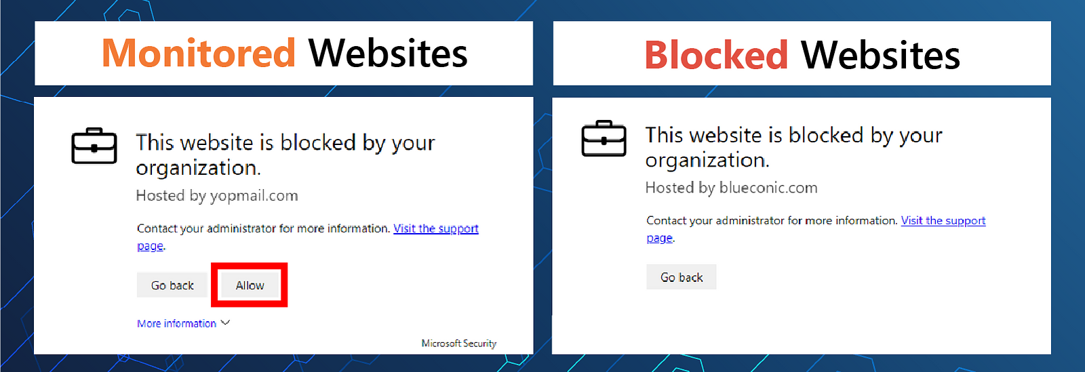Open support page link in yopmail.com dialog

[x=436, y=229]
